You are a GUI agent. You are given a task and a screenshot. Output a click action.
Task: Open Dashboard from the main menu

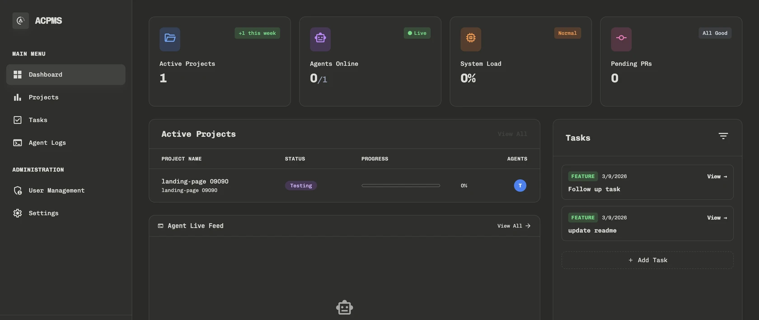pos(66,74)
